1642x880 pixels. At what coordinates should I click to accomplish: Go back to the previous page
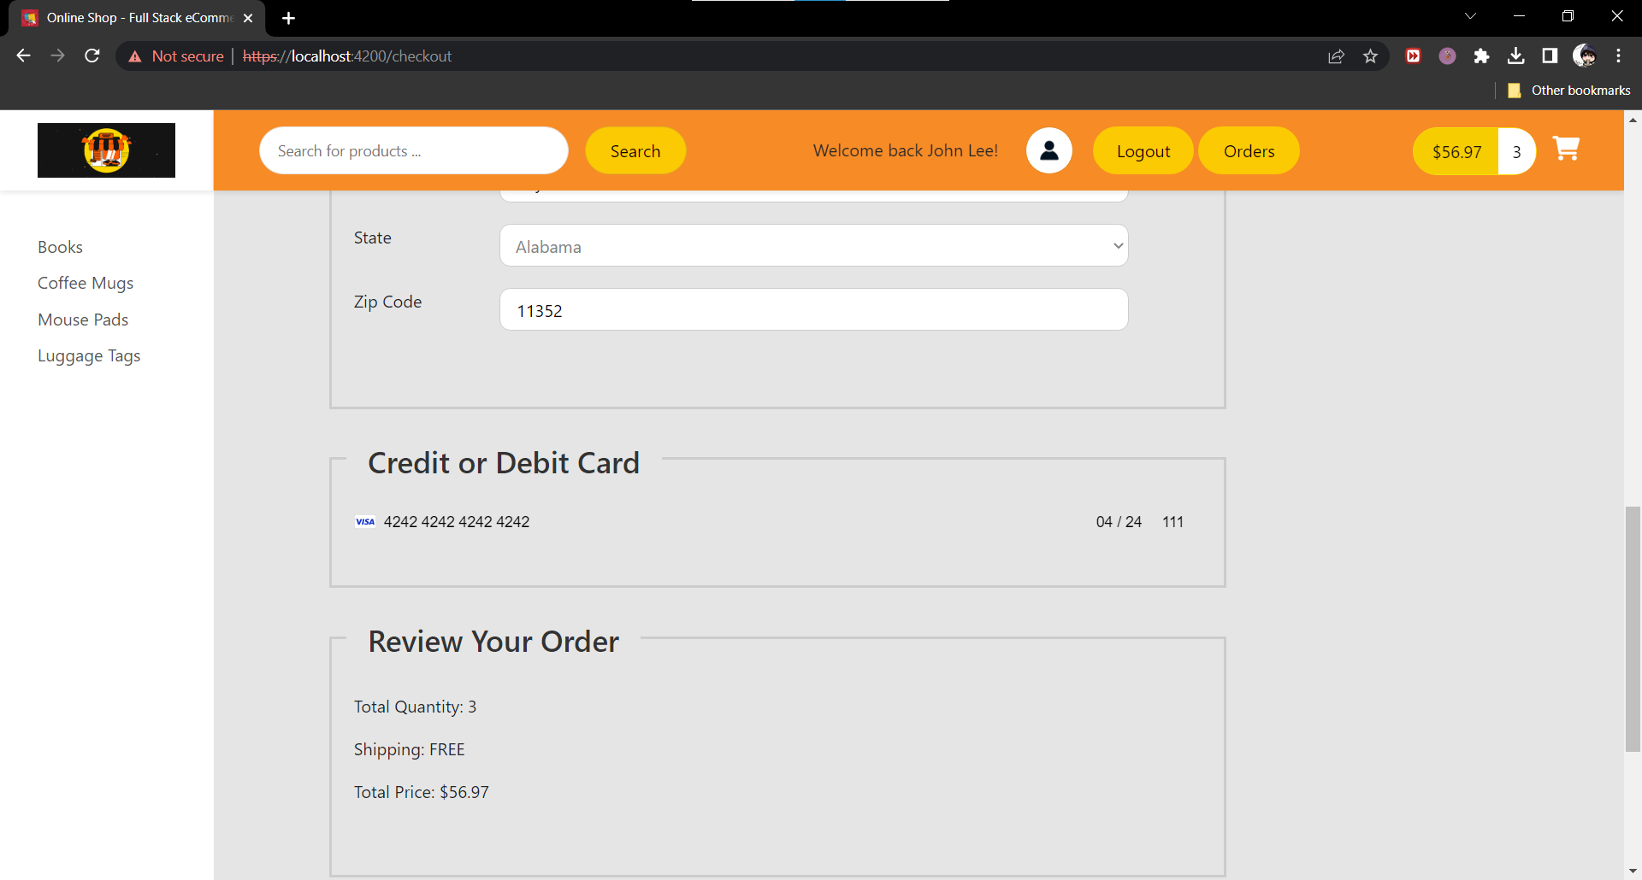[23, 56]
